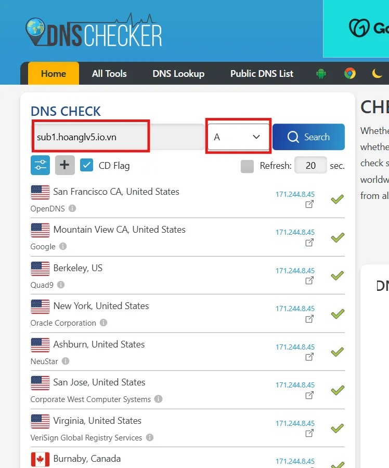Click the Home tab

point(53,74)
